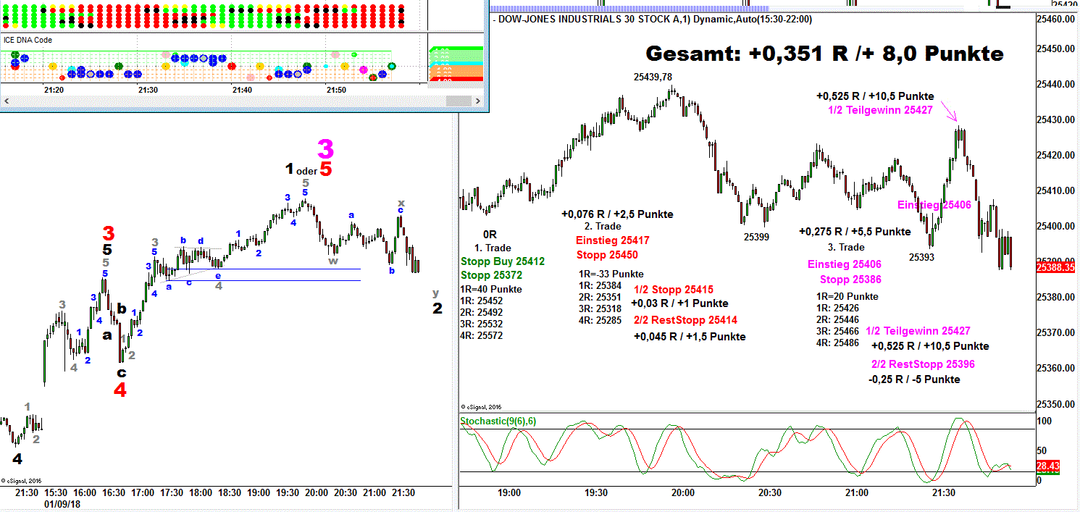Click the indicator panel horizontal scrollbar thumb
The height and width of the screenshot is (512, 1080).
457,102
